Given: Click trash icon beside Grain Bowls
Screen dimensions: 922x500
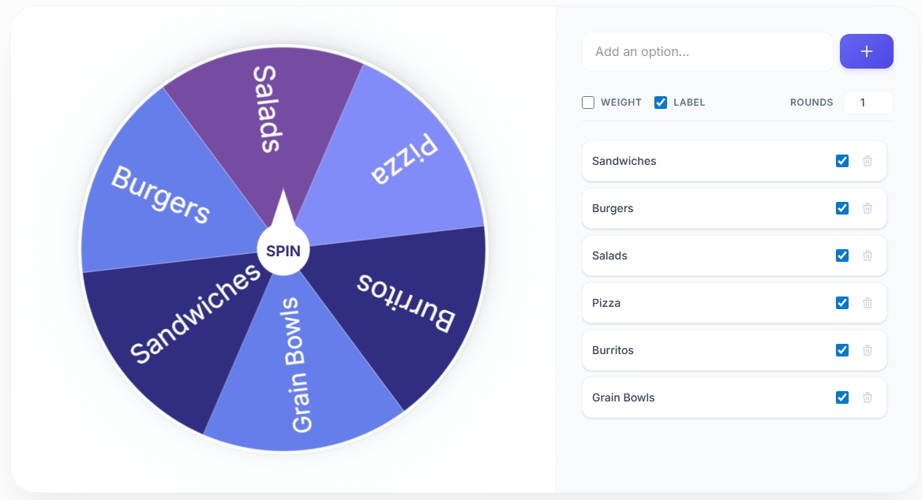Looking at the screenshot, I should [868, 397].
